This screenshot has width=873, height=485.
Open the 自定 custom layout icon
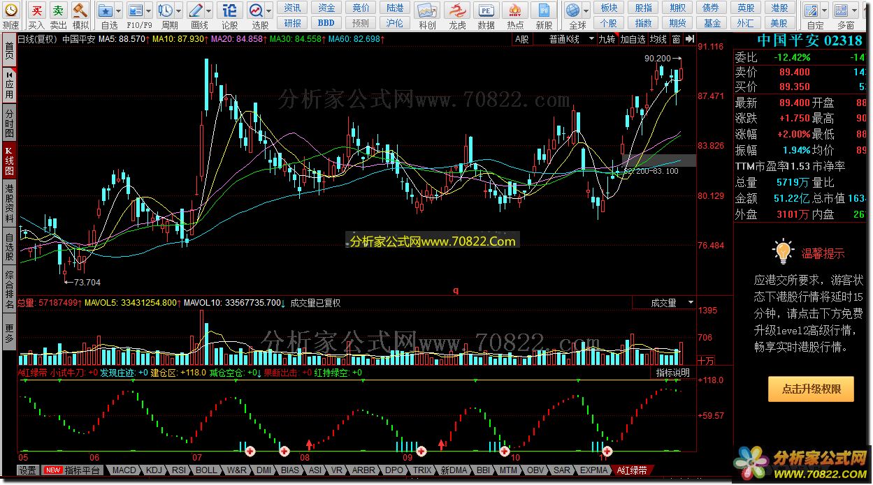(x=811, y=10)
